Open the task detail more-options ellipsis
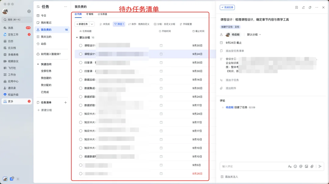 tap(317, 7)
